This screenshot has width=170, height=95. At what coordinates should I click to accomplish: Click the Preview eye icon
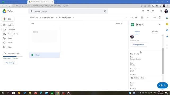click(x=137, y=17)
